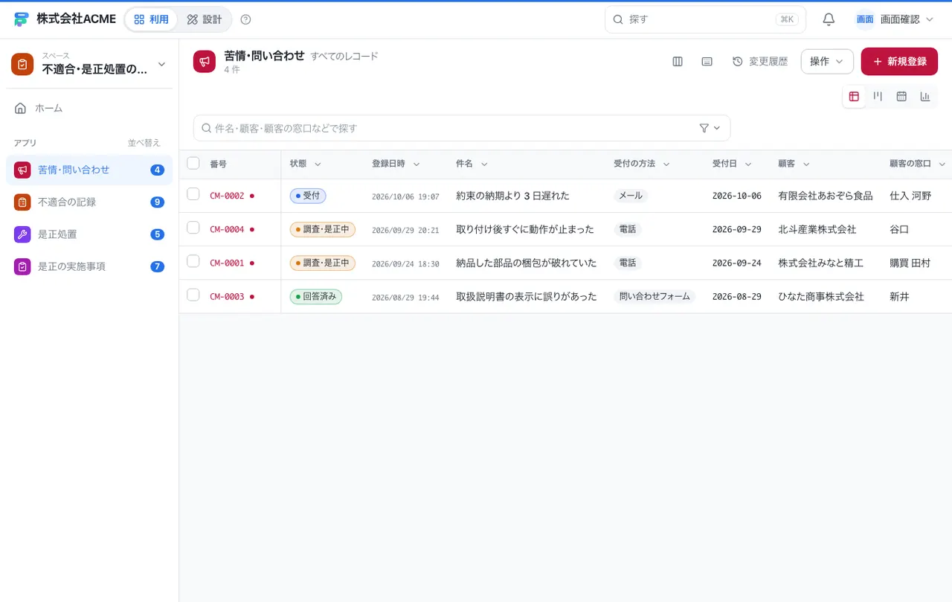Click the 苦情・問い合わせ megaphone header icon
This screenshot has width=952, height=602.
tap(205, 62)
